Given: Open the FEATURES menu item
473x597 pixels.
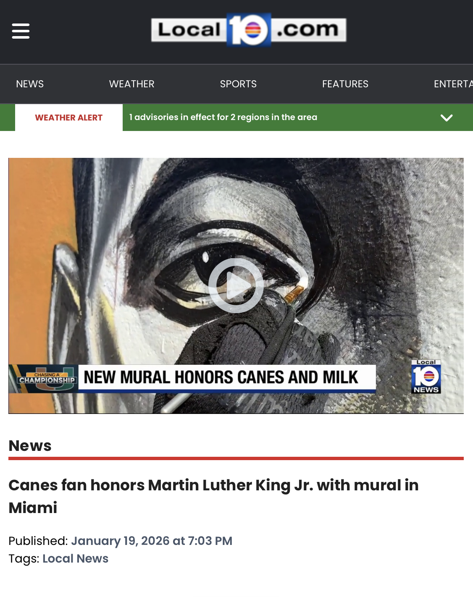Looking at the screenshot, I should [345, 84].
